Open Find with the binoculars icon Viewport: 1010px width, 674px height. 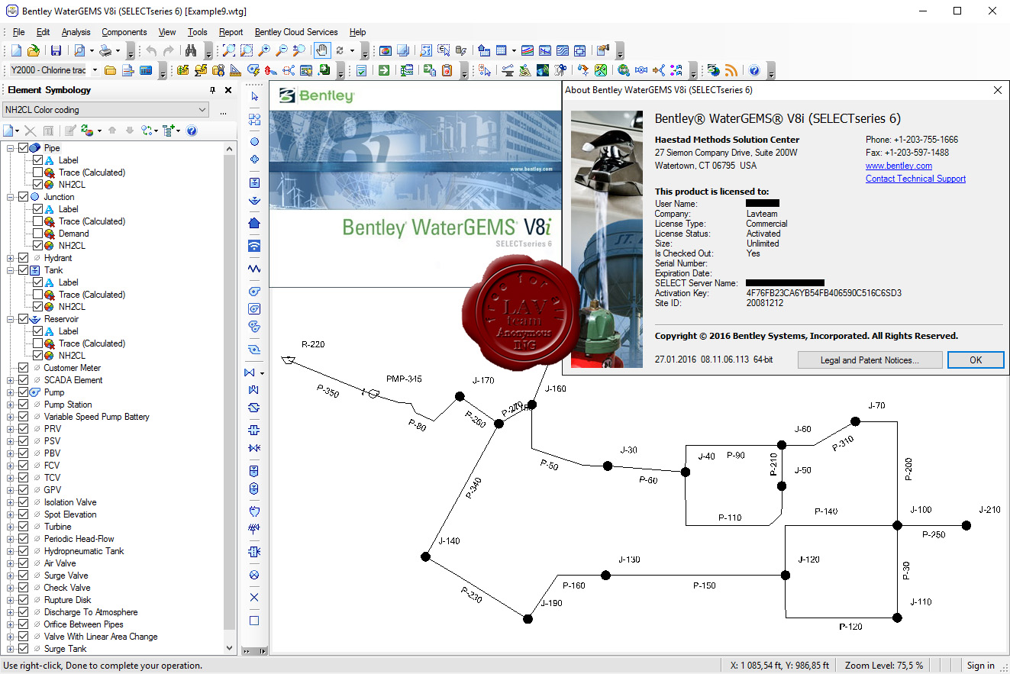tap(191, 51)
